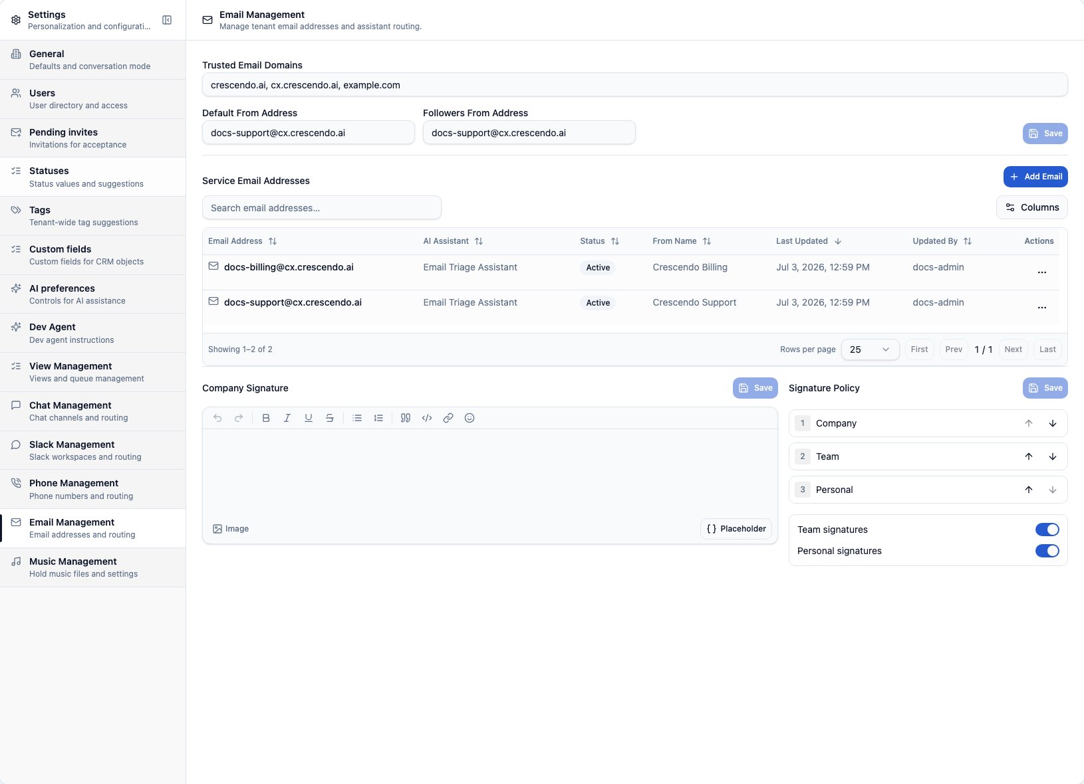This screenshot has width=1084, height=784.
Task: Toggle bold formatting in Company Signature
Action: pos(266,418)
